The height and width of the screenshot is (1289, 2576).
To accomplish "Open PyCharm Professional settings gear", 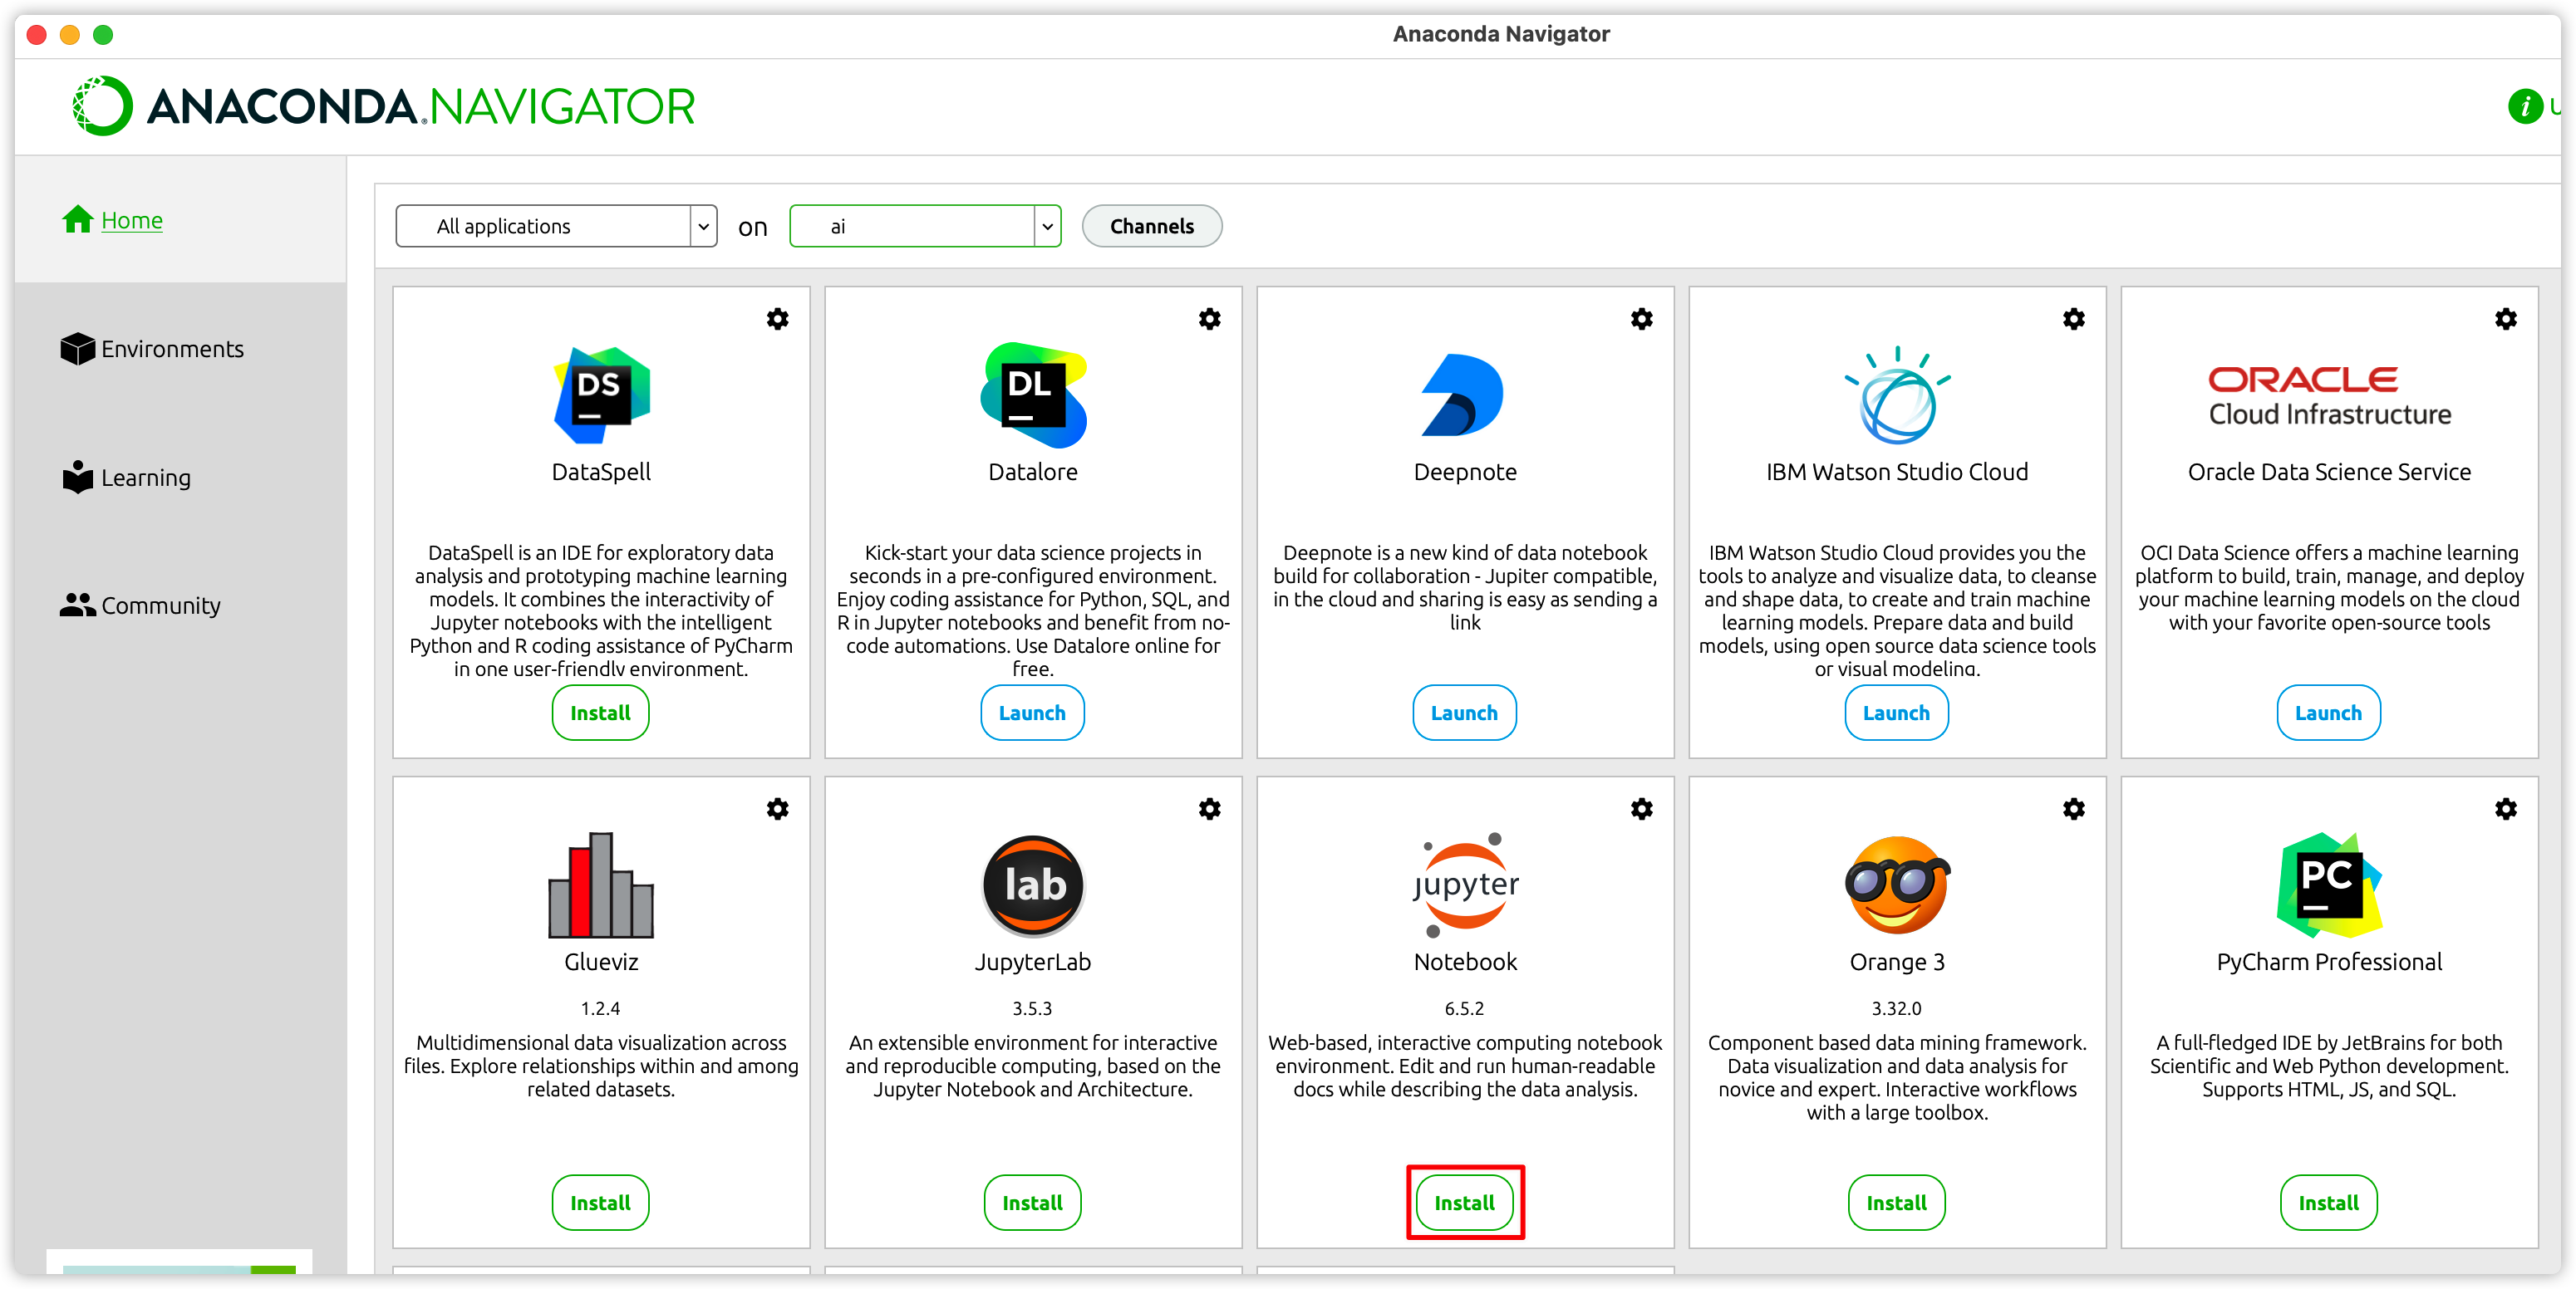I will [x=2505, y=808].
